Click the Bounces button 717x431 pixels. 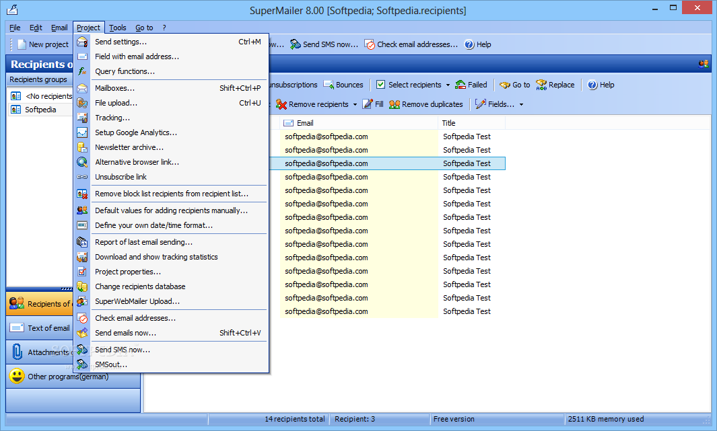click(x=343, y=85)
